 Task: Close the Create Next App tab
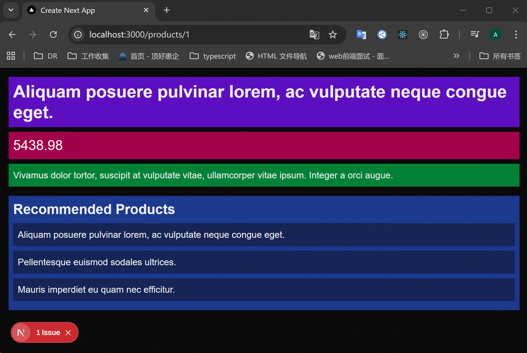(x=146, y=10)
